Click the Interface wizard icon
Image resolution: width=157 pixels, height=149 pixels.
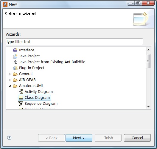pyautogui.click(x=15, y=50)
